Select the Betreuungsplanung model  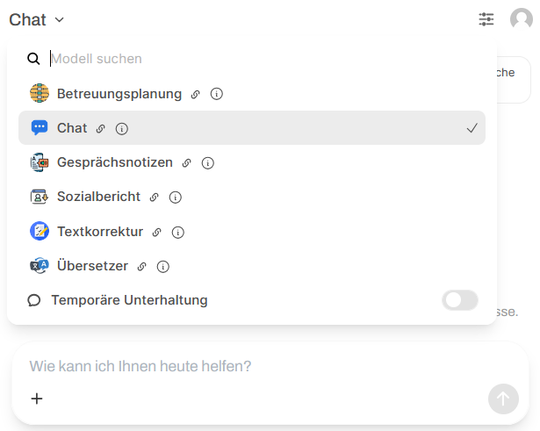pos(119,94)
